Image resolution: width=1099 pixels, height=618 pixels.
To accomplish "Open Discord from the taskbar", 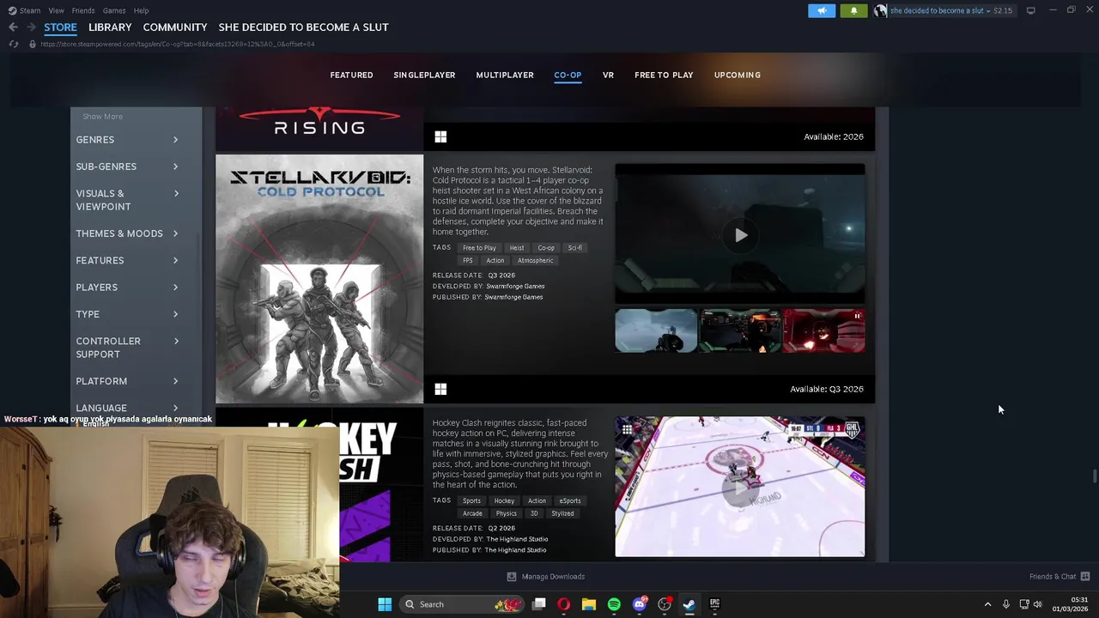I will pos(639,604).
